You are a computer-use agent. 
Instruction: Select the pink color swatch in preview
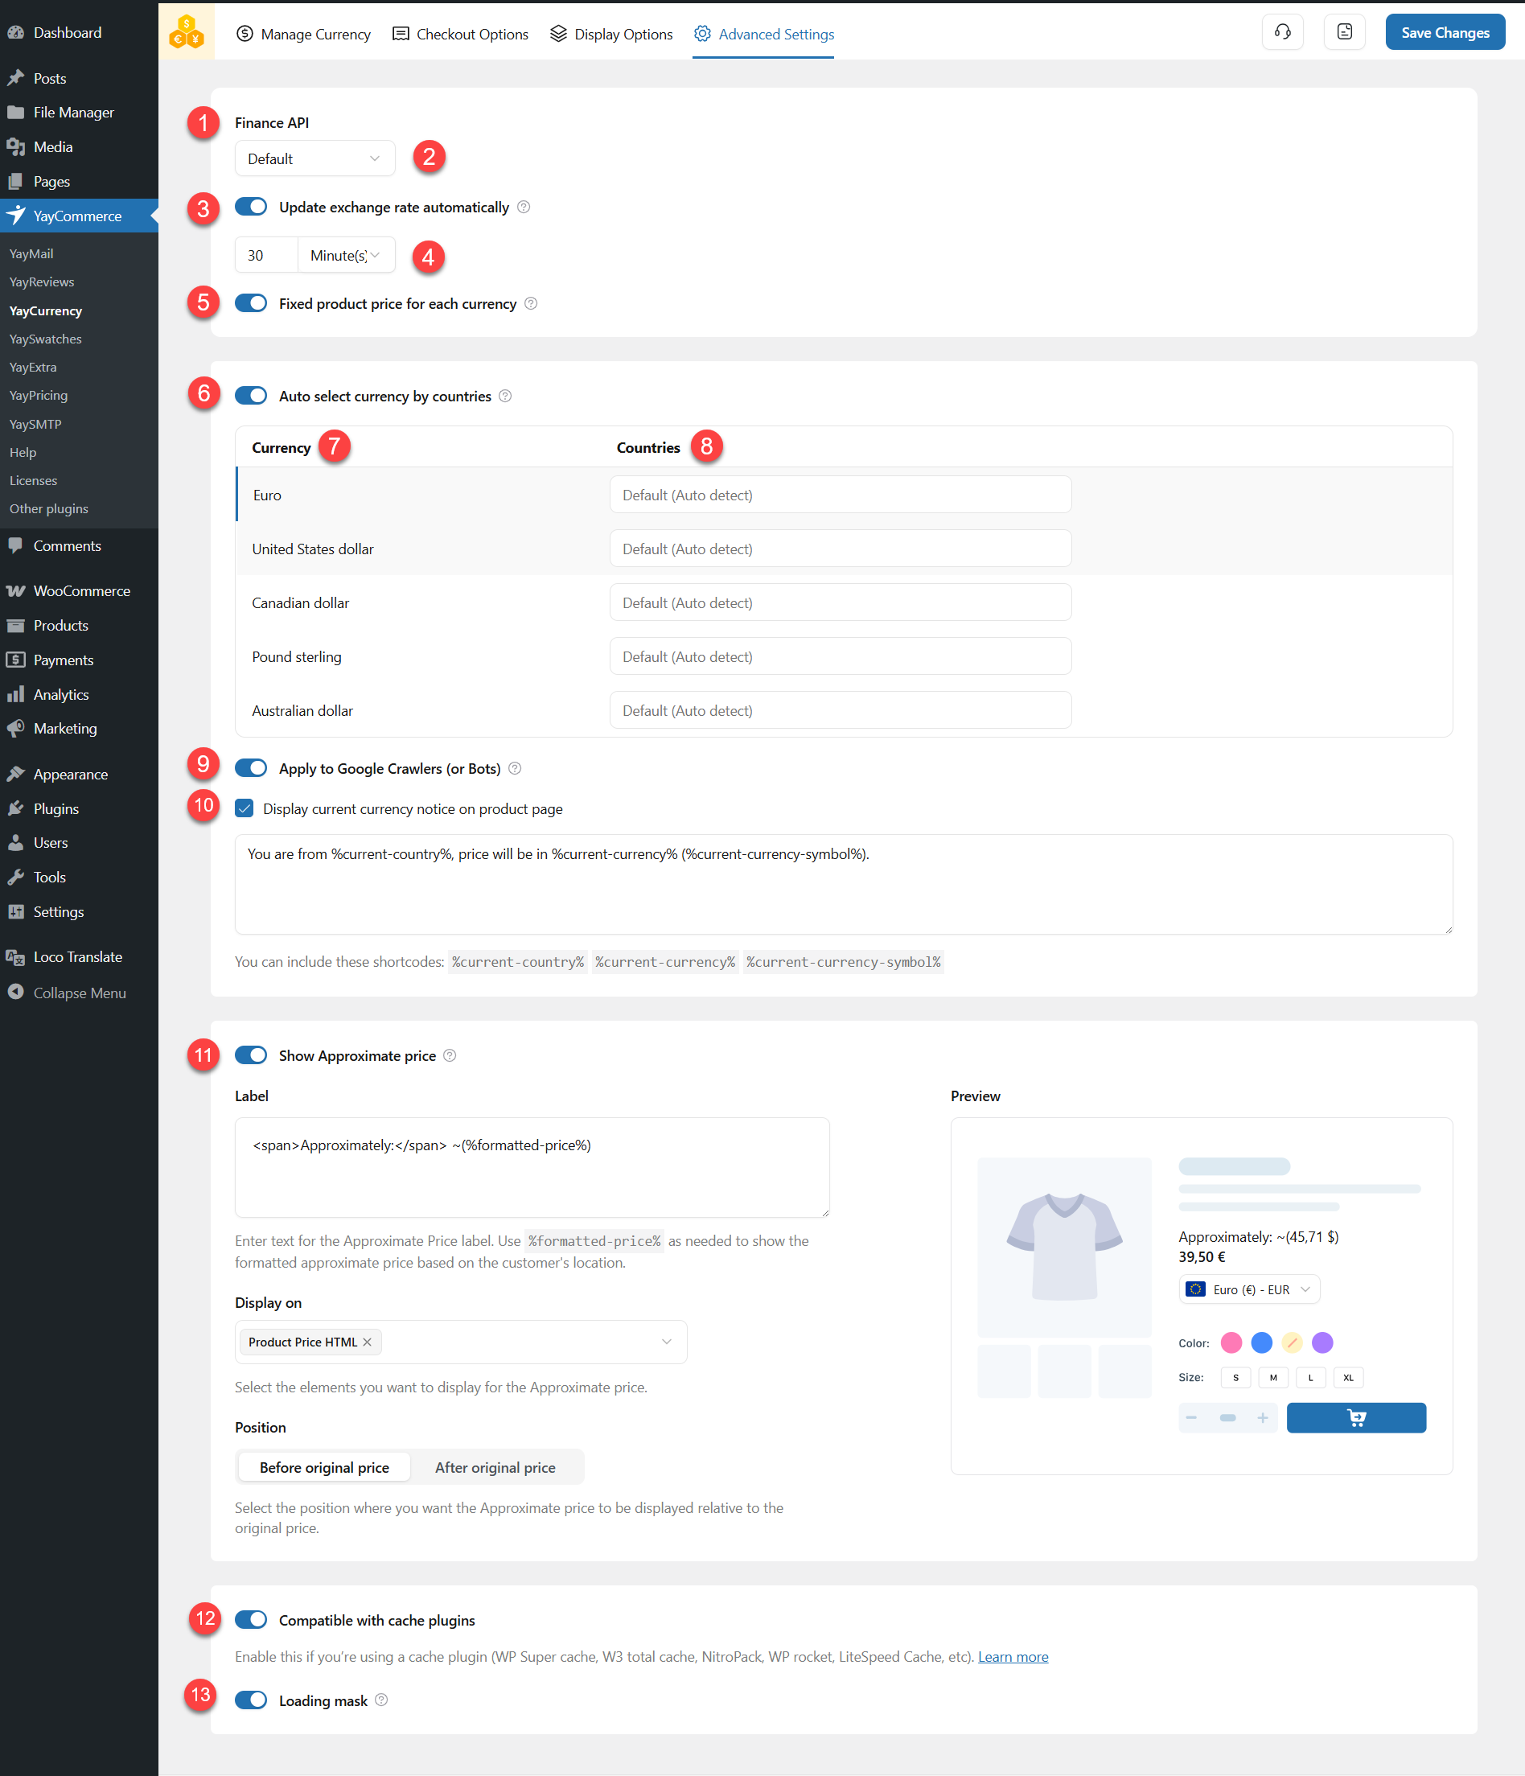tap(1231, 1342)
